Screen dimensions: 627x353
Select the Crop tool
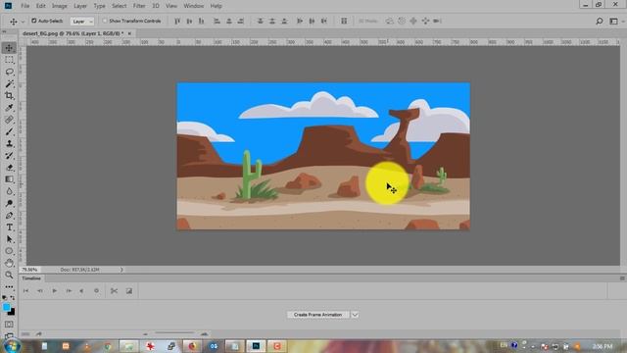(9, 96)
